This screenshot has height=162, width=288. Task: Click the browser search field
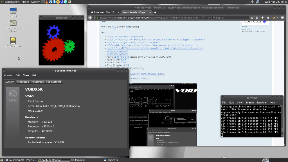point(231,18)
